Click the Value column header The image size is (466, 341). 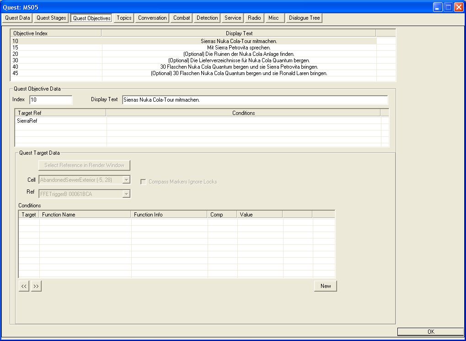point(260,215)
